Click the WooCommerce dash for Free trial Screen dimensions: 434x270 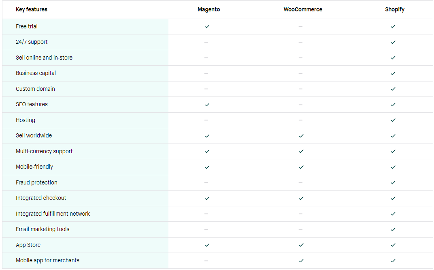(300, 27)
